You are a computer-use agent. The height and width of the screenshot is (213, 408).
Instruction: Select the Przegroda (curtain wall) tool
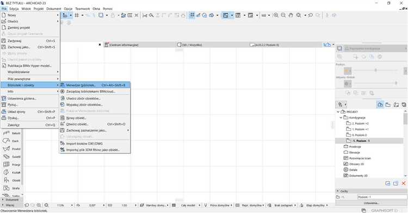[12, 165]
